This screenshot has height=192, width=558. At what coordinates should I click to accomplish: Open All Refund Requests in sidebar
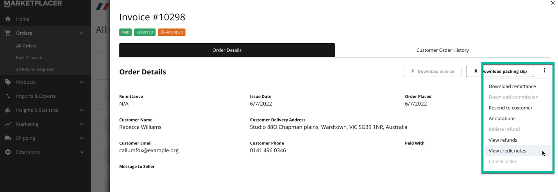pos(35,69)
